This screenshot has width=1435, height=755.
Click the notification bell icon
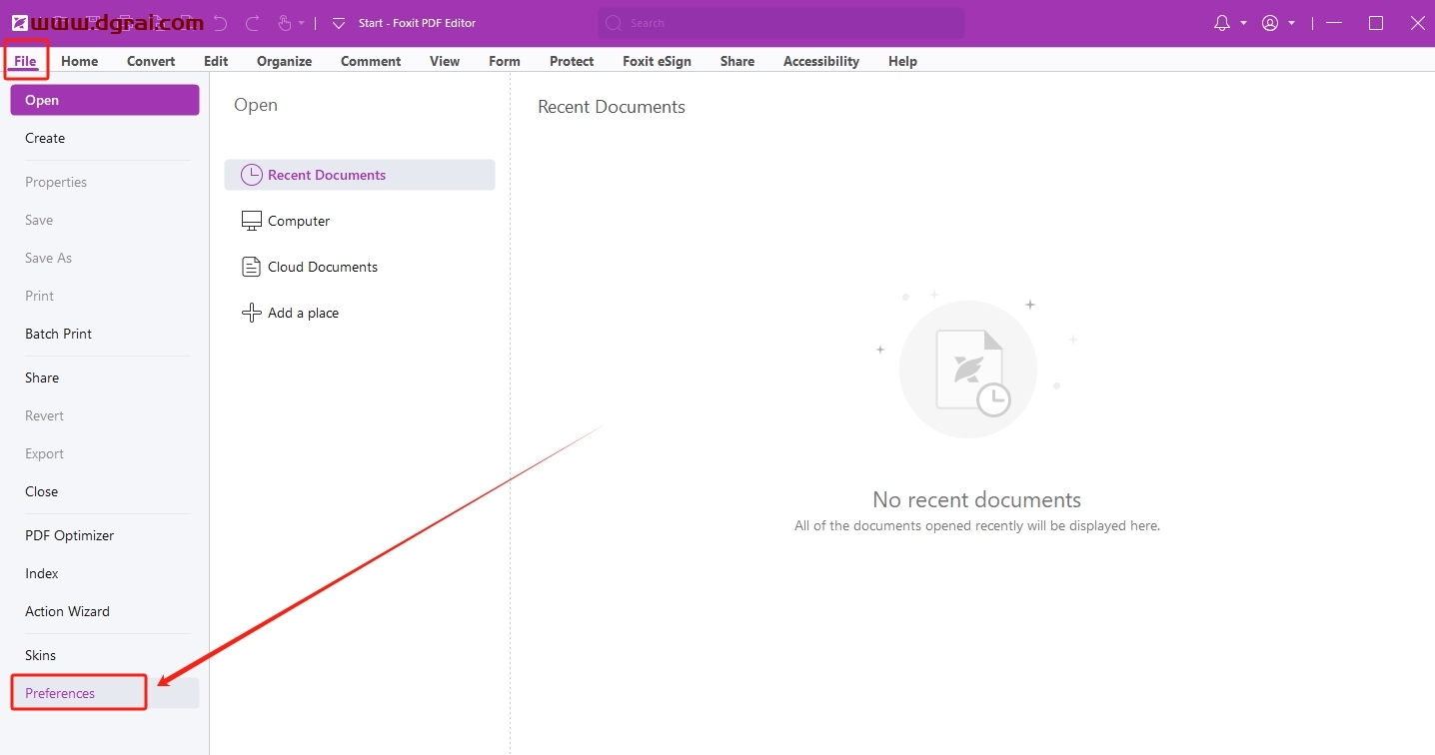[x=1221, y=23]
